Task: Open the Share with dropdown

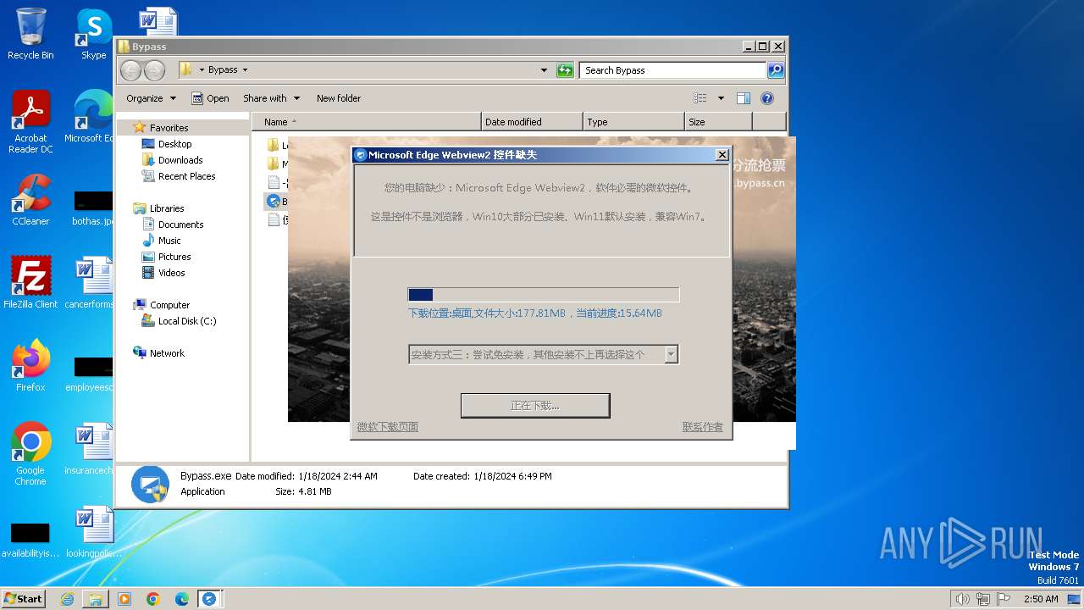Action: pyautogui.click(x=271, y=98)
